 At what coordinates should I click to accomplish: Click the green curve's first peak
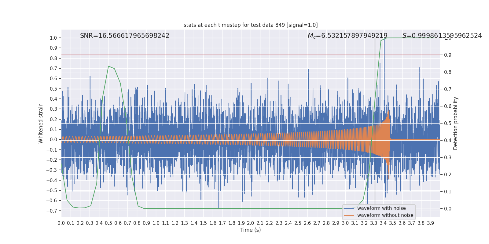point(108,66)
